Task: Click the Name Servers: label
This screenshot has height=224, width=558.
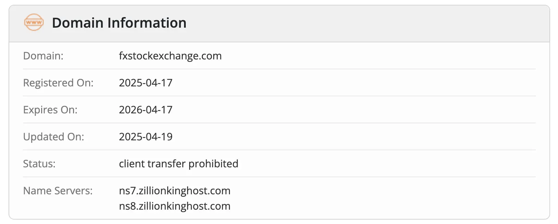Action: [x=58, y=191]
